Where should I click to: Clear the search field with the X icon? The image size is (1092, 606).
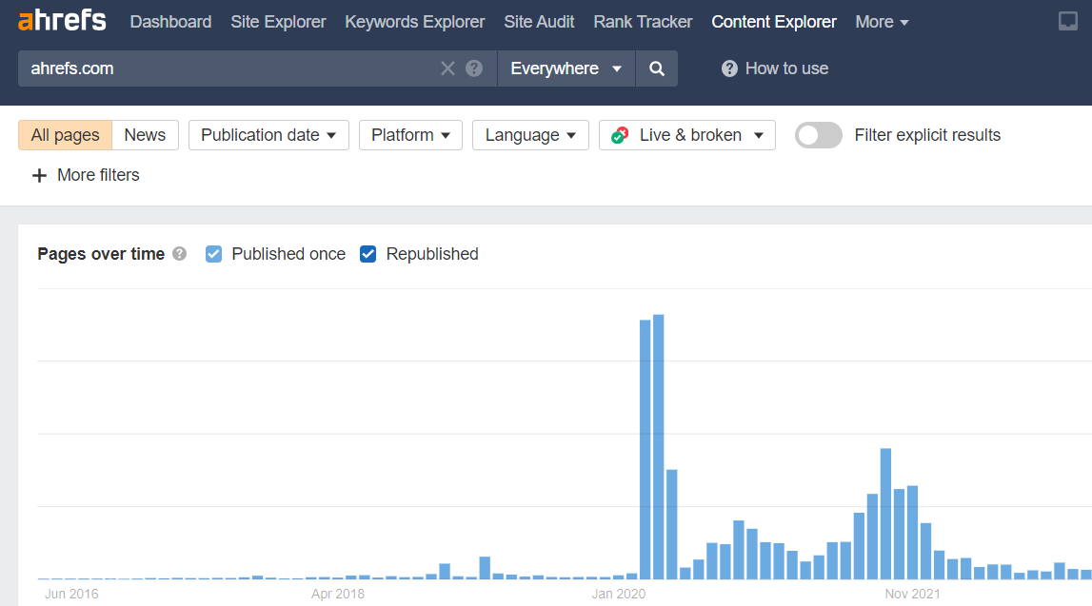coord(447,68)
